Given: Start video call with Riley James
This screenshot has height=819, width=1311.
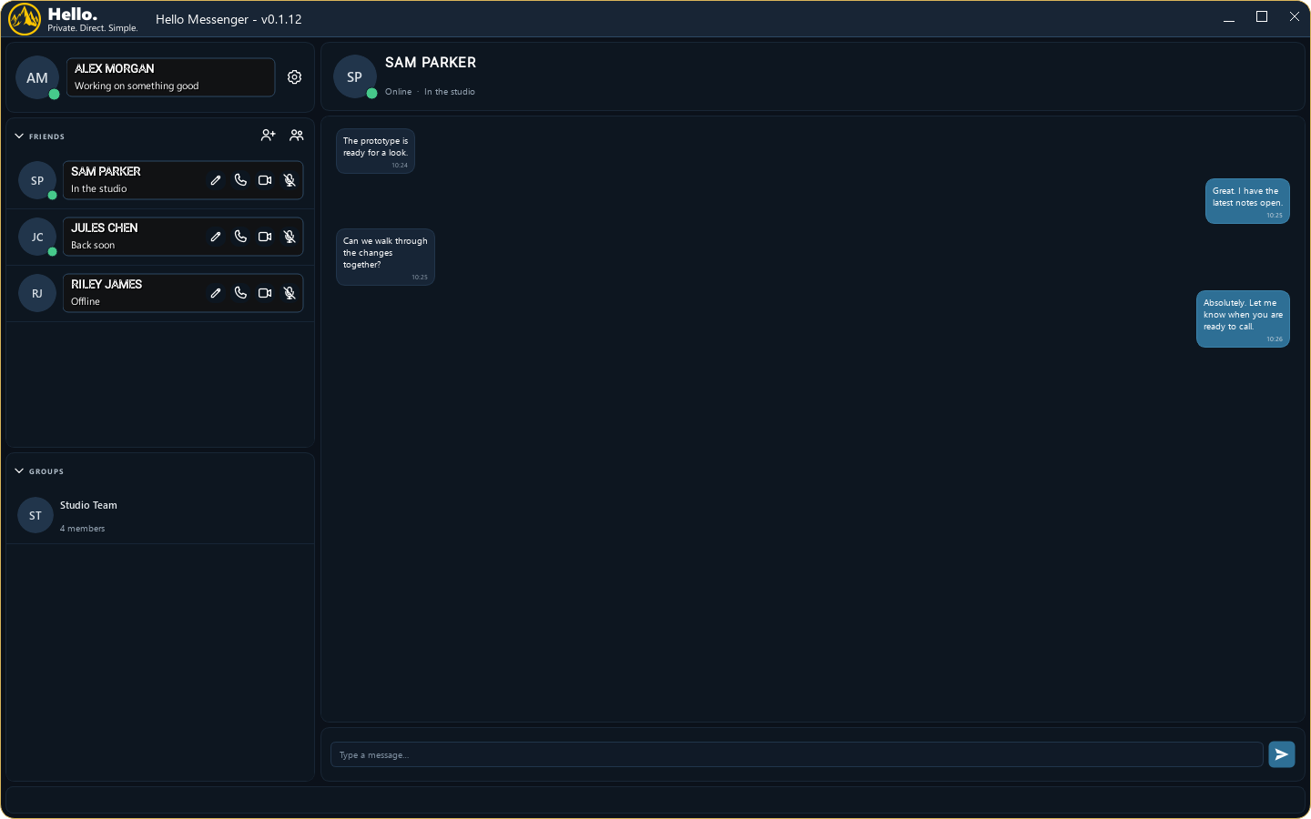Looking at the screenshot, I should point(265,293).
